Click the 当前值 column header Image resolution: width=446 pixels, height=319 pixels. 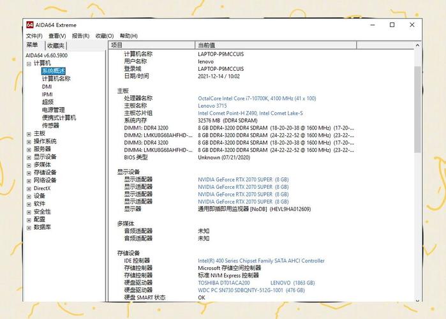(x=276, y=45)
